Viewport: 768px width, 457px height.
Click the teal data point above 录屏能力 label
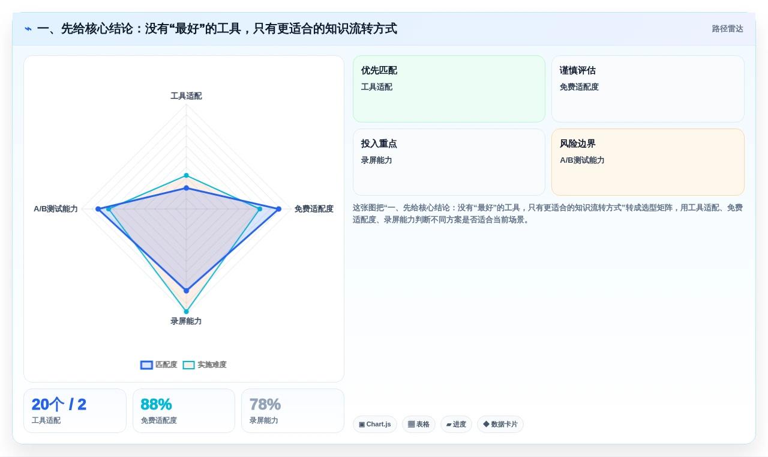pyautogui.click(x=186, y=312)
